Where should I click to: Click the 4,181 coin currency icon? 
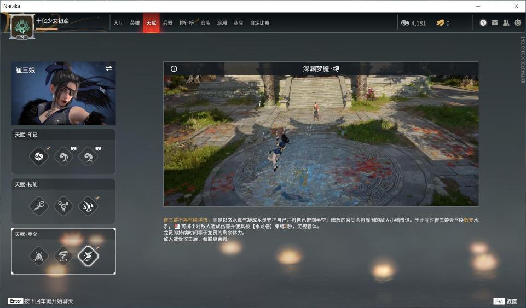coord(405,23)
